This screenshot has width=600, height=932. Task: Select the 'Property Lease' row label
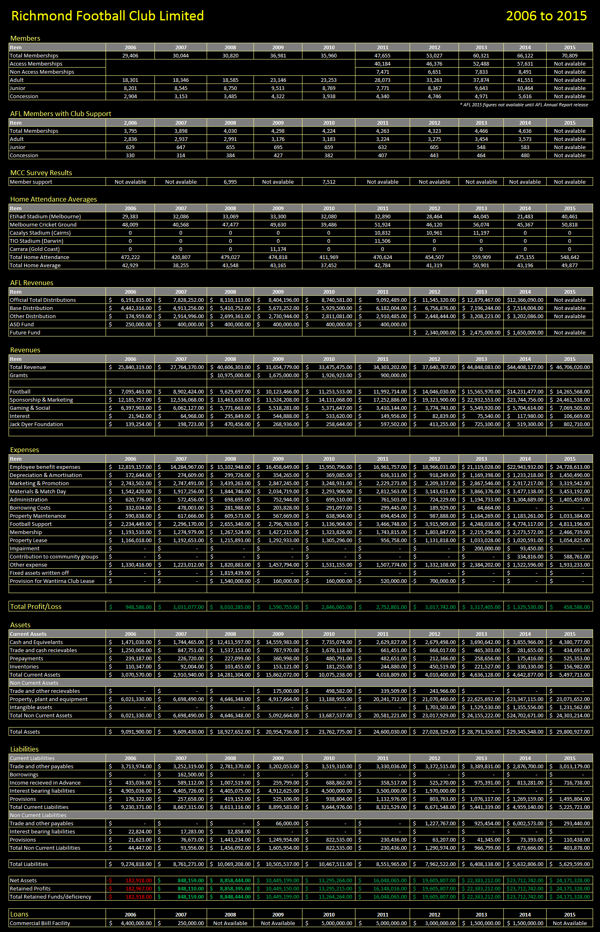[29, 540]
